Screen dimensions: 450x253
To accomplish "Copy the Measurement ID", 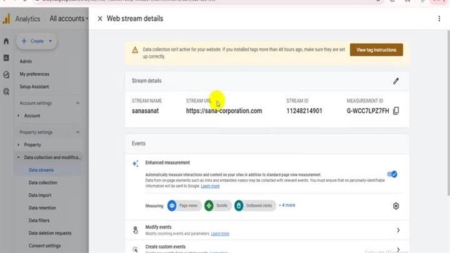I will point(396,111).
